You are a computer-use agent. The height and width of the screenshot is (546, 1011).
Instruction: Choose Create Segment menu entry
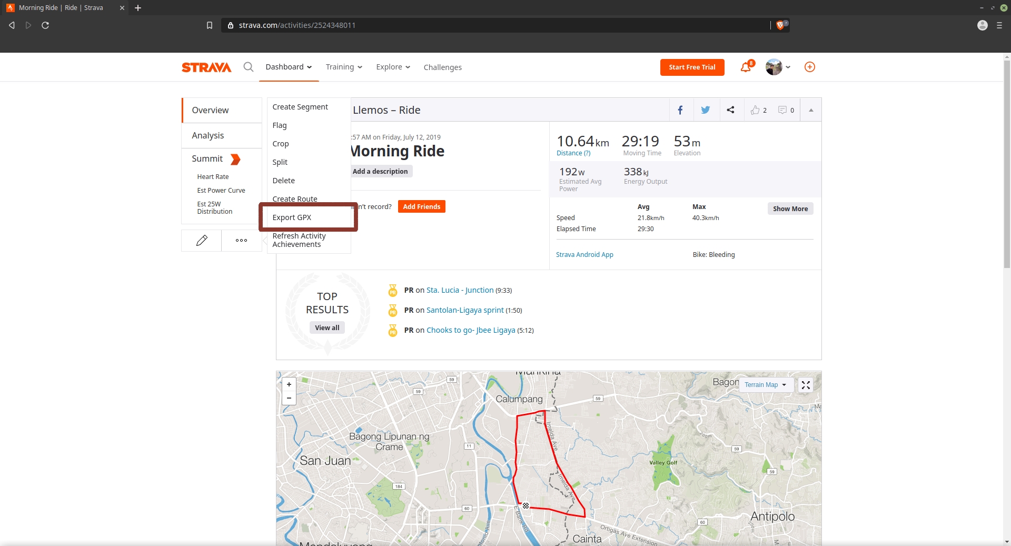coord(300,107)
